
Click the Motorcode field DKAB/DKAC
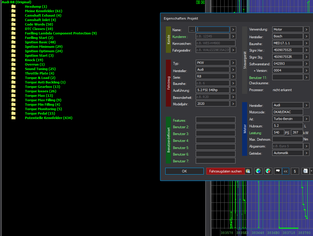(x=288, y=112)
